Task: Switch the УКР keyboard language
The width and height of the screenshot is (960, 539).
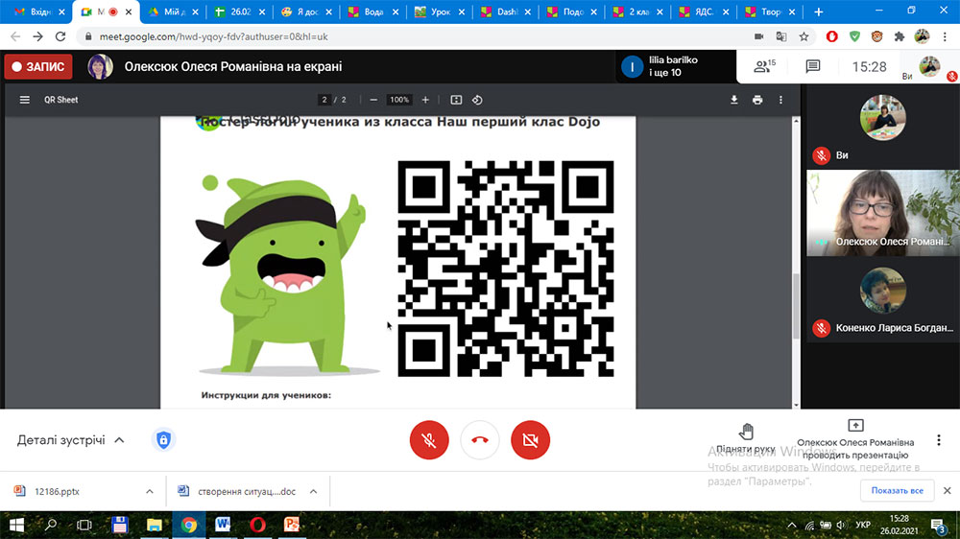Action: [x=863, y=525]
